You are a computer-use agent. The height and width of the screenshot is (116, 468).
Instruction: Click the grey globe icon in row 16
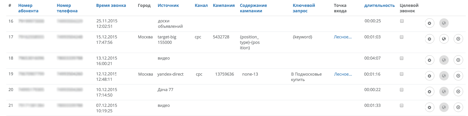[444, 23]
